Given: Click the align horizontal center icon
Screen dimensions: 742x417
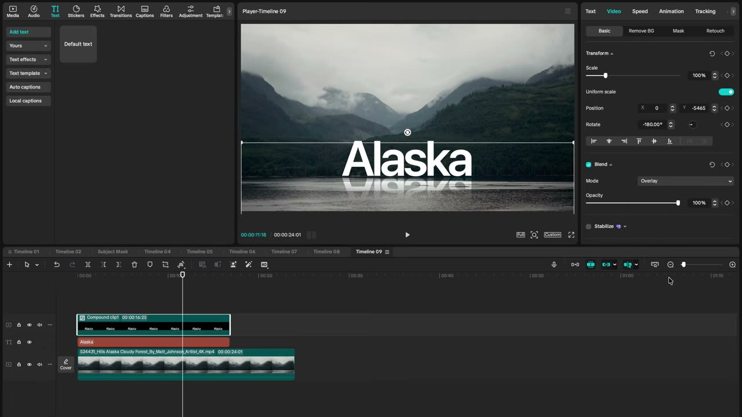Looking at the screenshot, I should [x=609, y=141].
